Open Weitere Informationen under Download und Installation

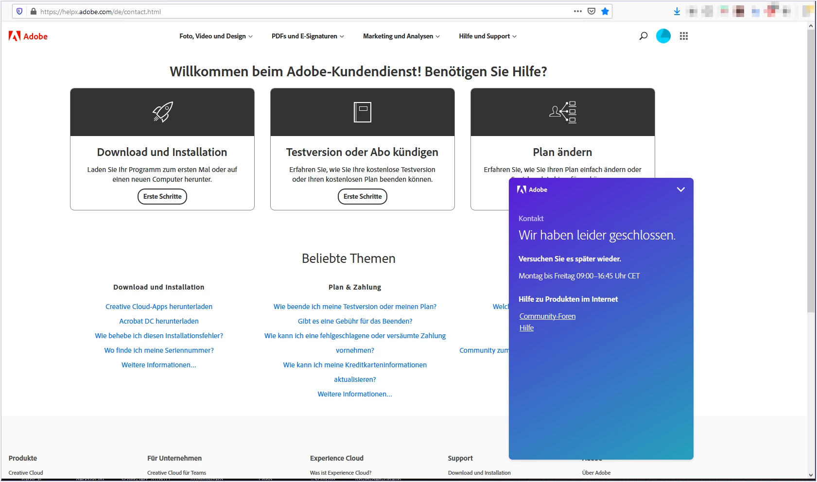coord(159,365)
